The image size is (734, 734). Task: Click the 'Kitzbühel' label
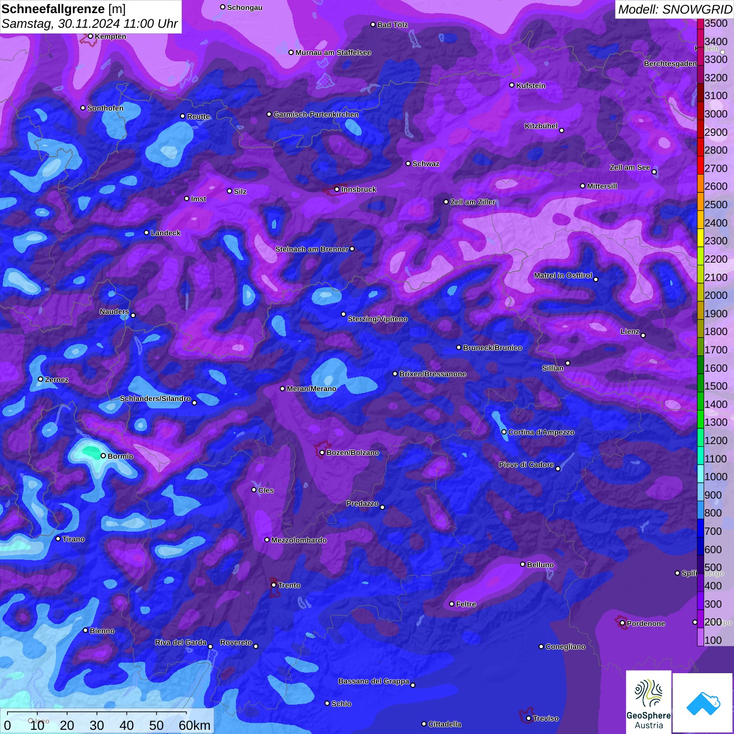click(x=541, y=126)
